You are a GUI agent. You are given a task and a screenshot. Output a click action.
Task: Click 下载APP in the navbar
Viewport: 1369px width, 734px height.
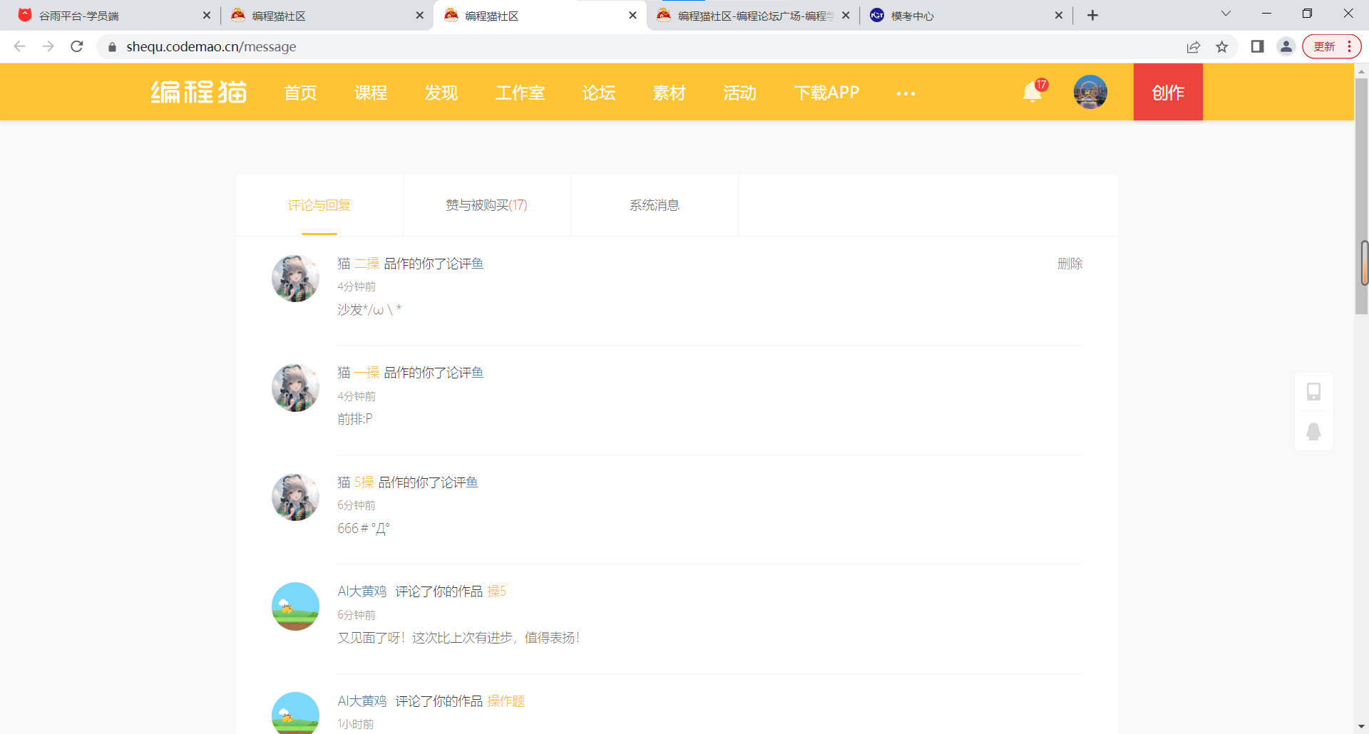[827, 93]
